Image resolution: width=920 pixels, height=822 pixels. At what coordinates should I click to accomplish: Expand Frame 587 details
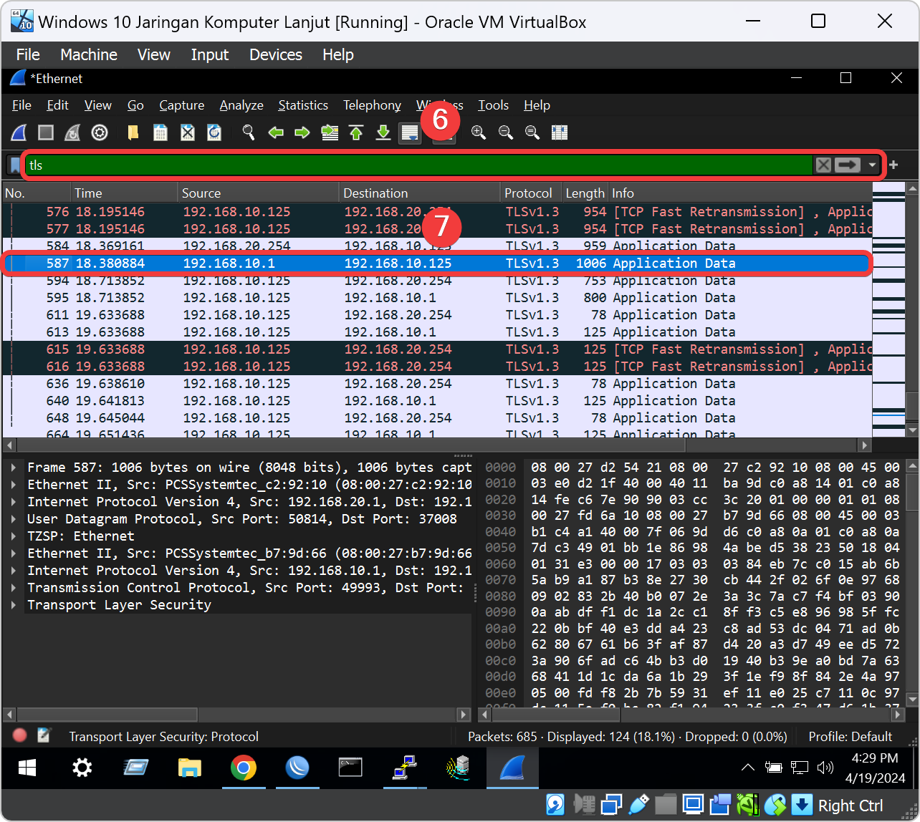[14, 468]
